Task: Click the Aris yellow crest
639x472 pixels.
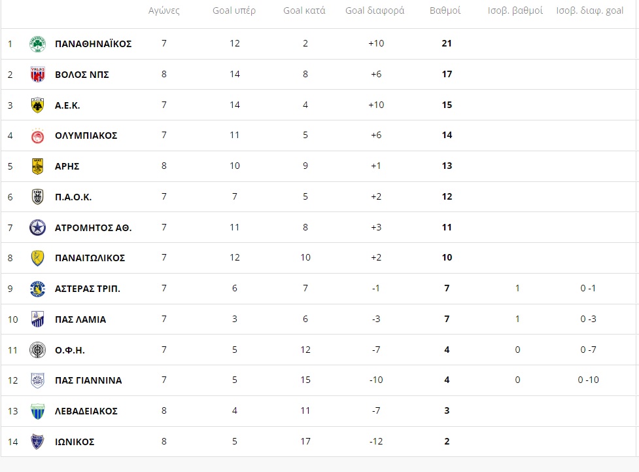Action: (37, 166)
